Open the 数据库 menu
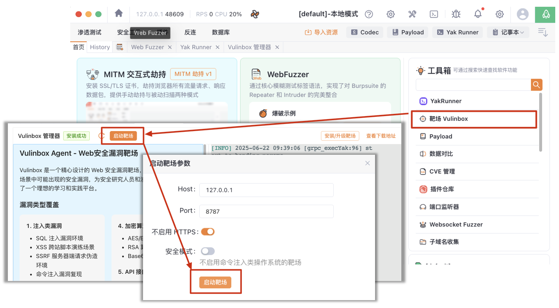559x308 pixels. pyautogui.click(x=221, y=32)
